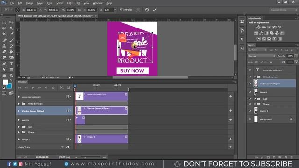The height and width of the screenshot is (168, 299).
Task: Add a Curves adjustment
Action: click(269, 27)
